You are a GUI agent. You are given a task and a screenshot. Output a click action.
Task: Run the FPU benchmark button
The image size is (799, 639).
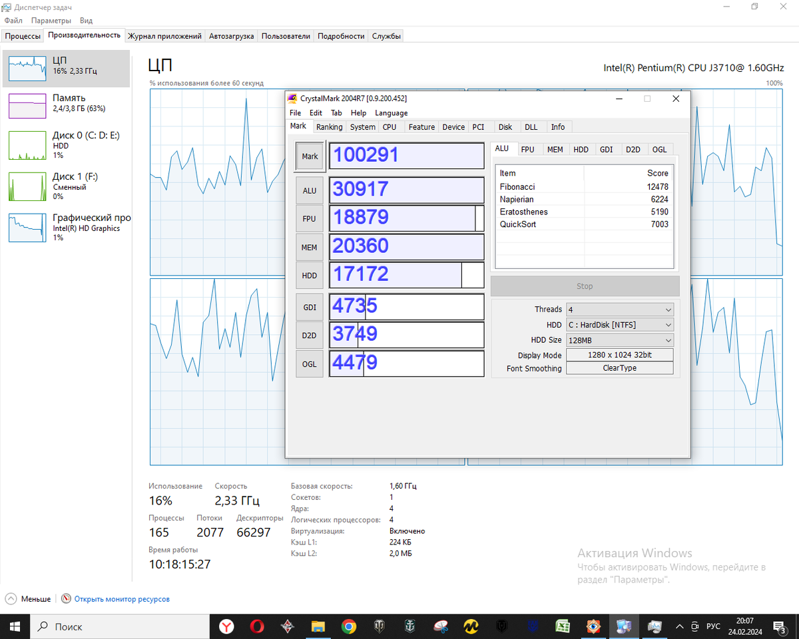point(310,218)
